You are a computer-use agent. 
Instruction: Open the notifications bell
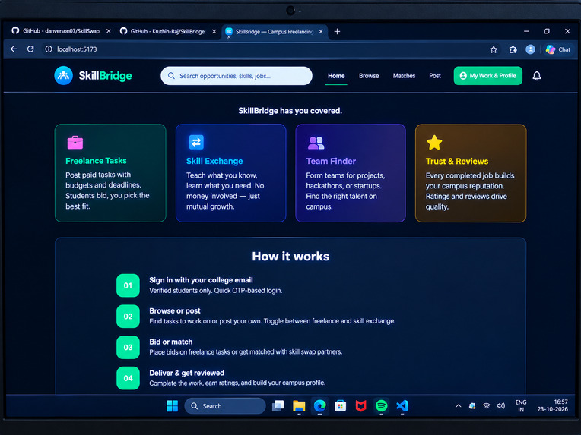537,76
